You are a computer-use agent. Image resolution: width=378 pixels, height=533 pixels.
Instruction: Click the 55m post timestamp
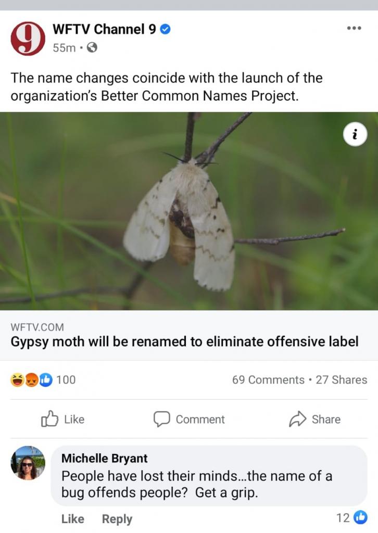point(64,48)
